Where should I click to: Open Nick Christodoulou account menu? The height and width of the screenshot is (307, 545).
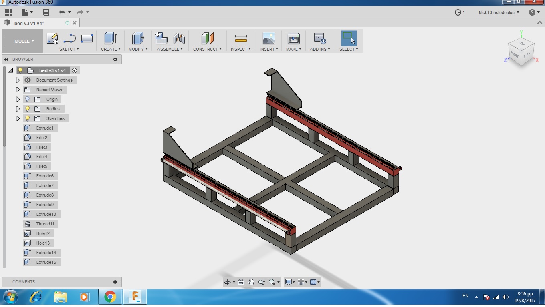click(499, 12)
